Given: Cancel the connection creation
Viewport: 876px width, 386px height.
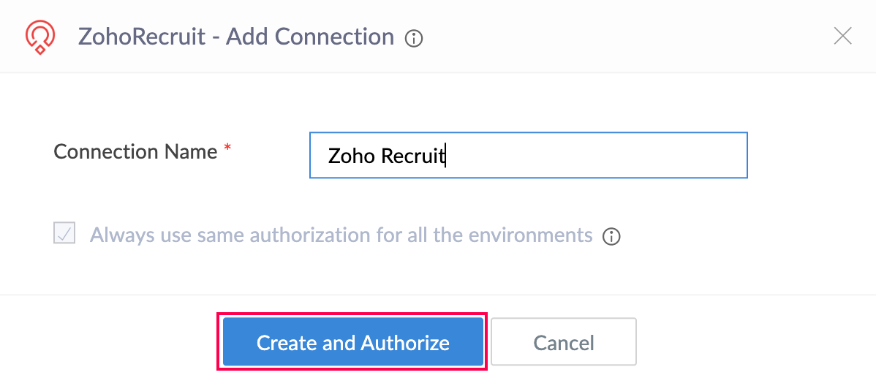Looking at the screenshot, I should (x=563, y=342).
